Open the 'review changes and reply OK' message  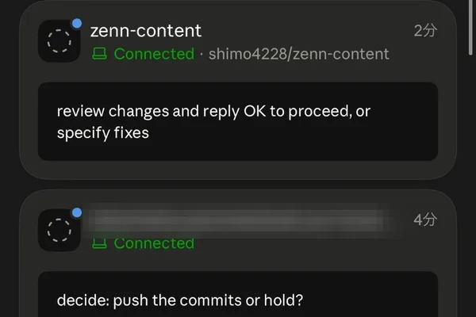(x=238, y=121)
